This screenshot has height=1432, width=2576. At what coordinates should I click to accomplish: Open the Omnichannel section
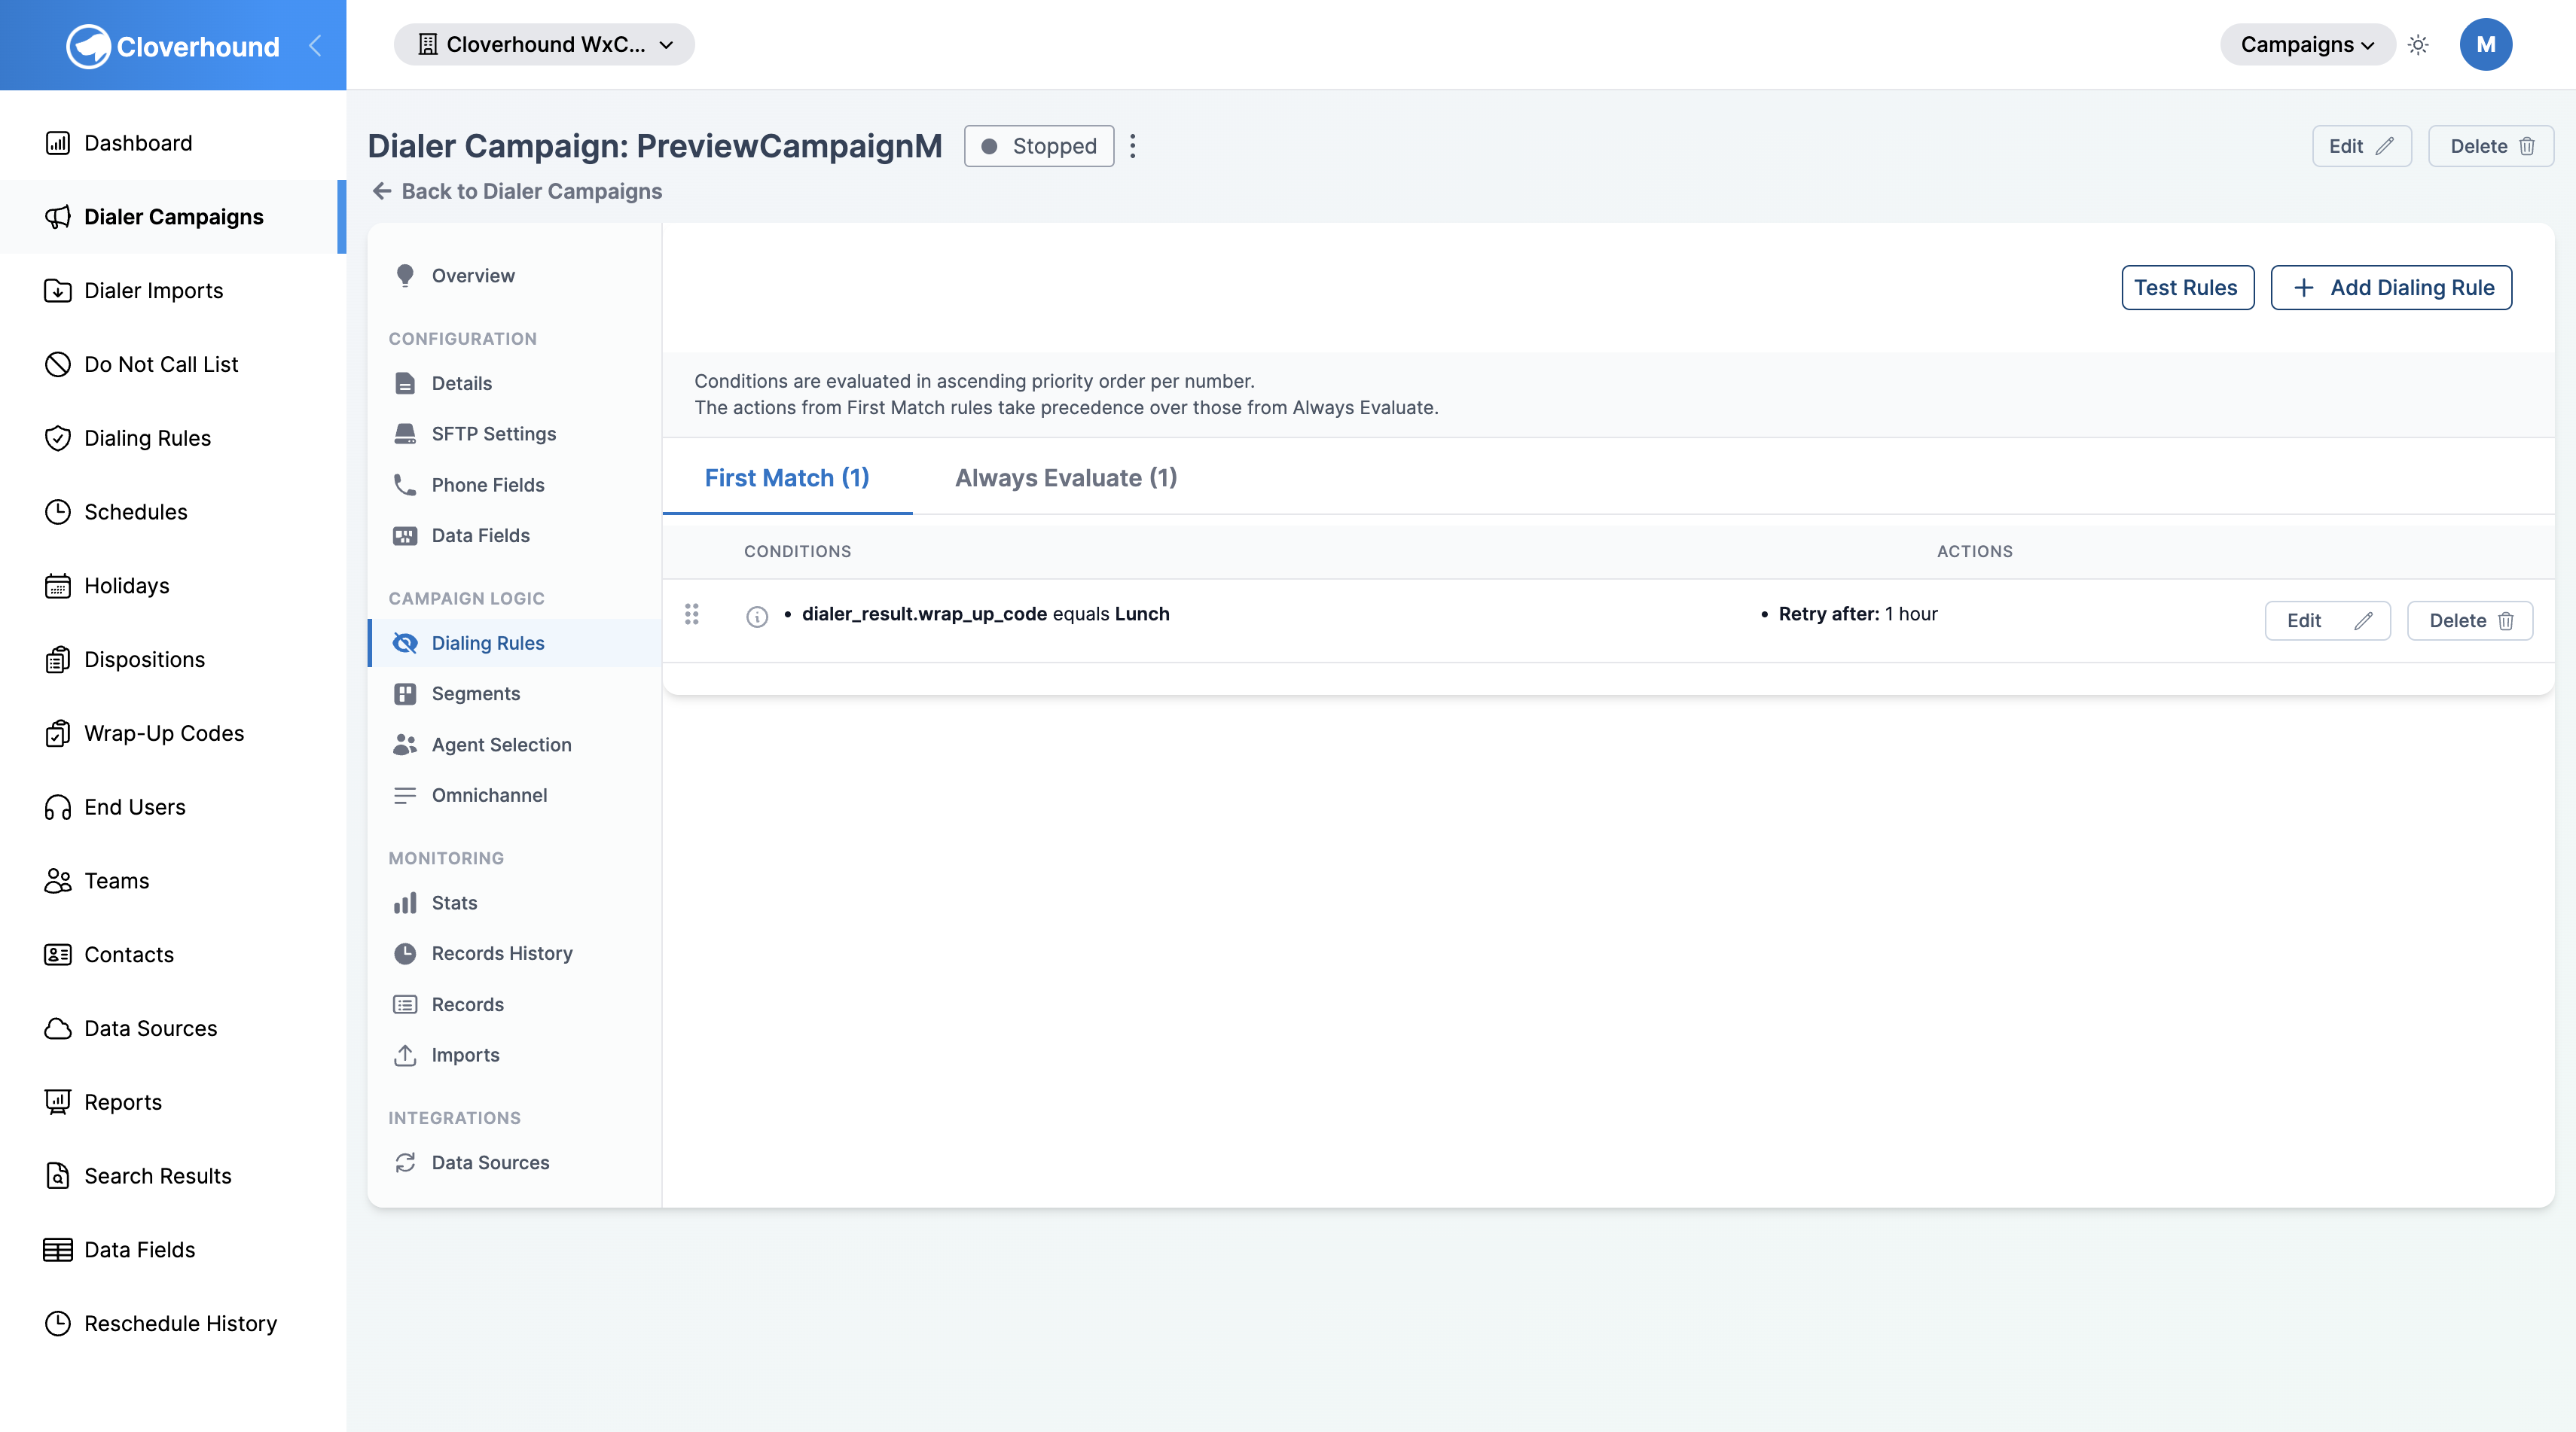(x=514, y=796)
